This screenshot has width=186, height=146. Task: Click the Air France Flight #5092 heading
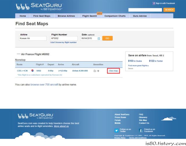35,54
